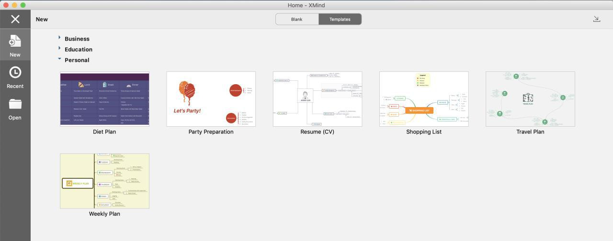Collapse the Personal category triangle
Image resolution: width=613 pixels, height=241 pixels.
59,59
